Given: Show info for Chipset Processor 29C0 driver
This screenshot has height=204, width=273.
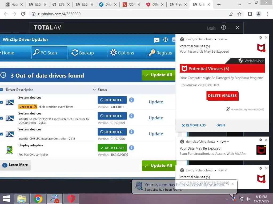Looking at the screenshot, I should click(131, 116).
